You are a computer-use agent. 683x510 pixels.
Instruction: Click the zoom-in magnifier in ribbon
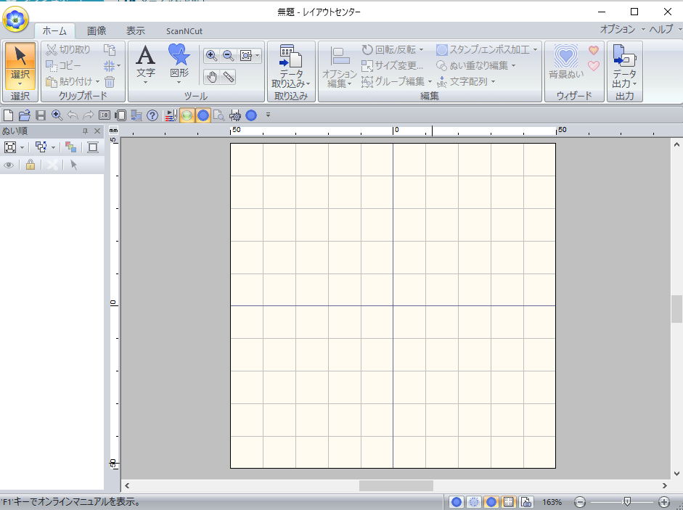[212, 55]
